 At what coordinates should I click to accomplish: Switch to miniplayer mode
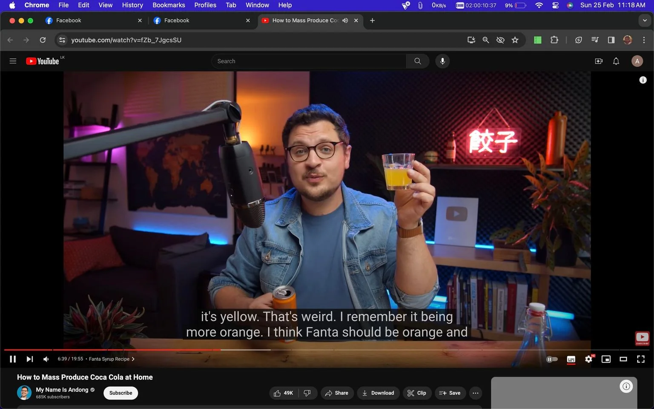606,359
